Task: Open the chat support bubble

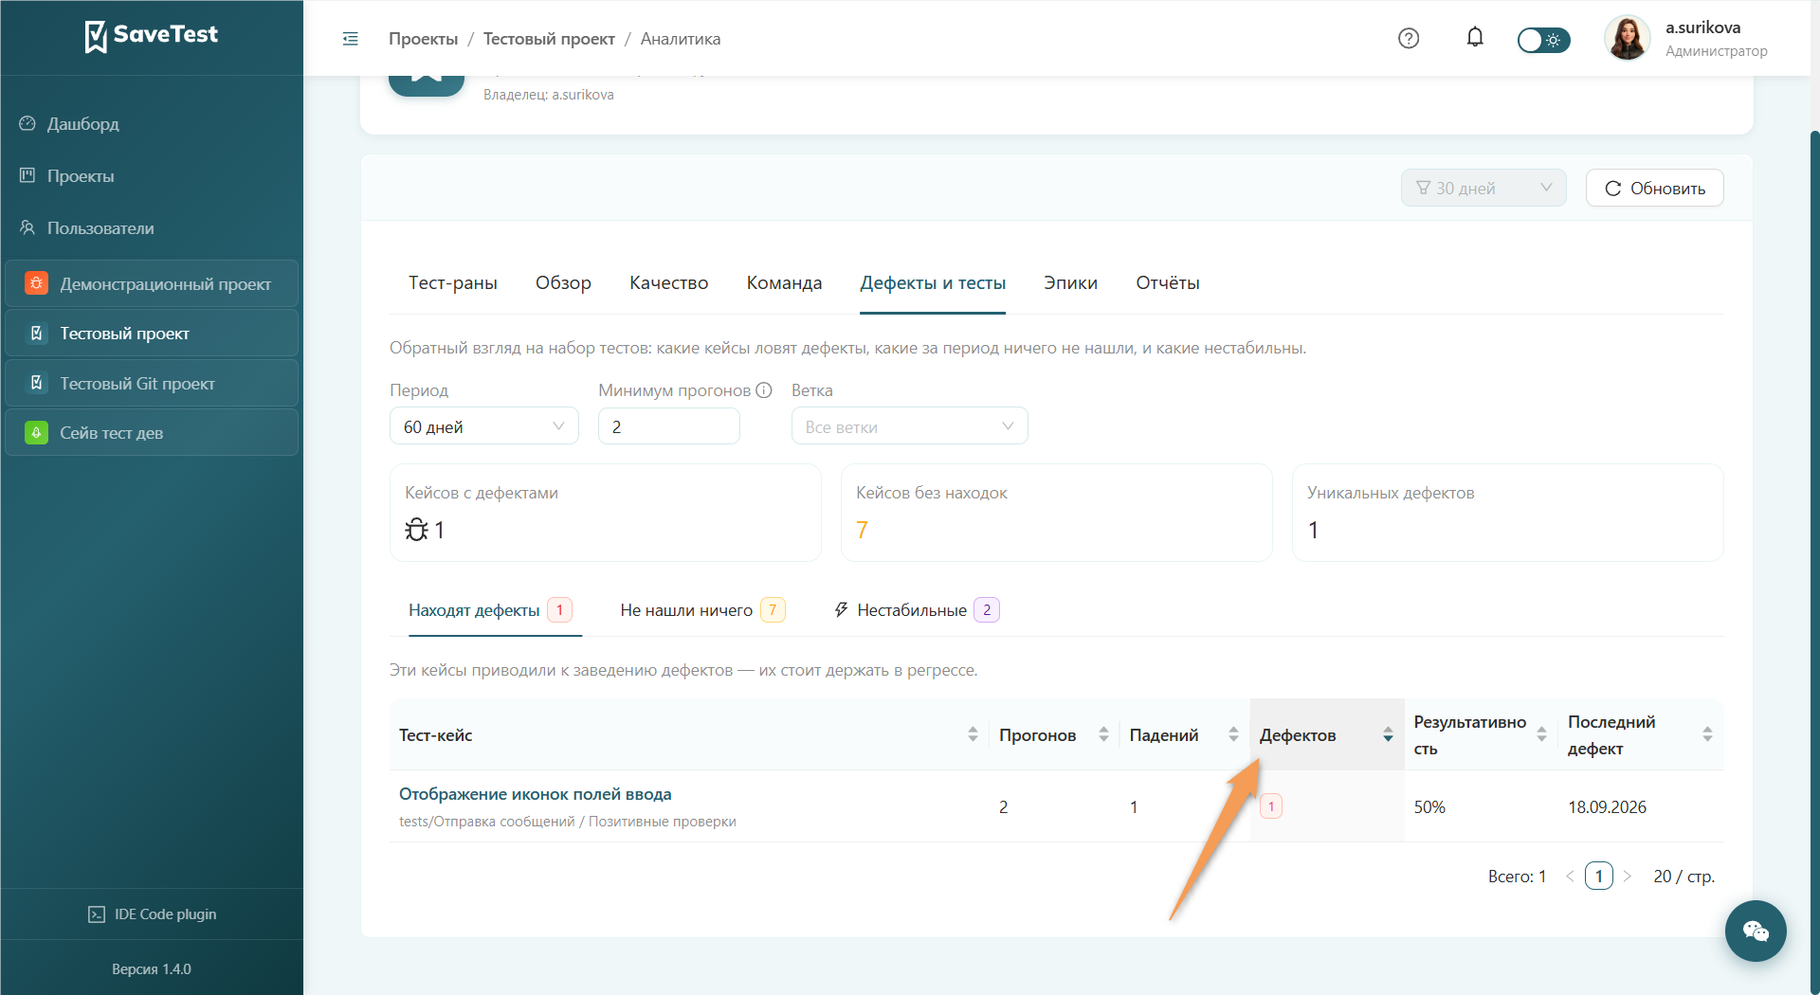Action: 1756,931
